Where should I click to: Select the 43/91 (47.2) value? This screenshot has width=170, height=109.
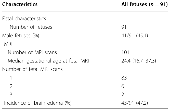coord(135,103)
